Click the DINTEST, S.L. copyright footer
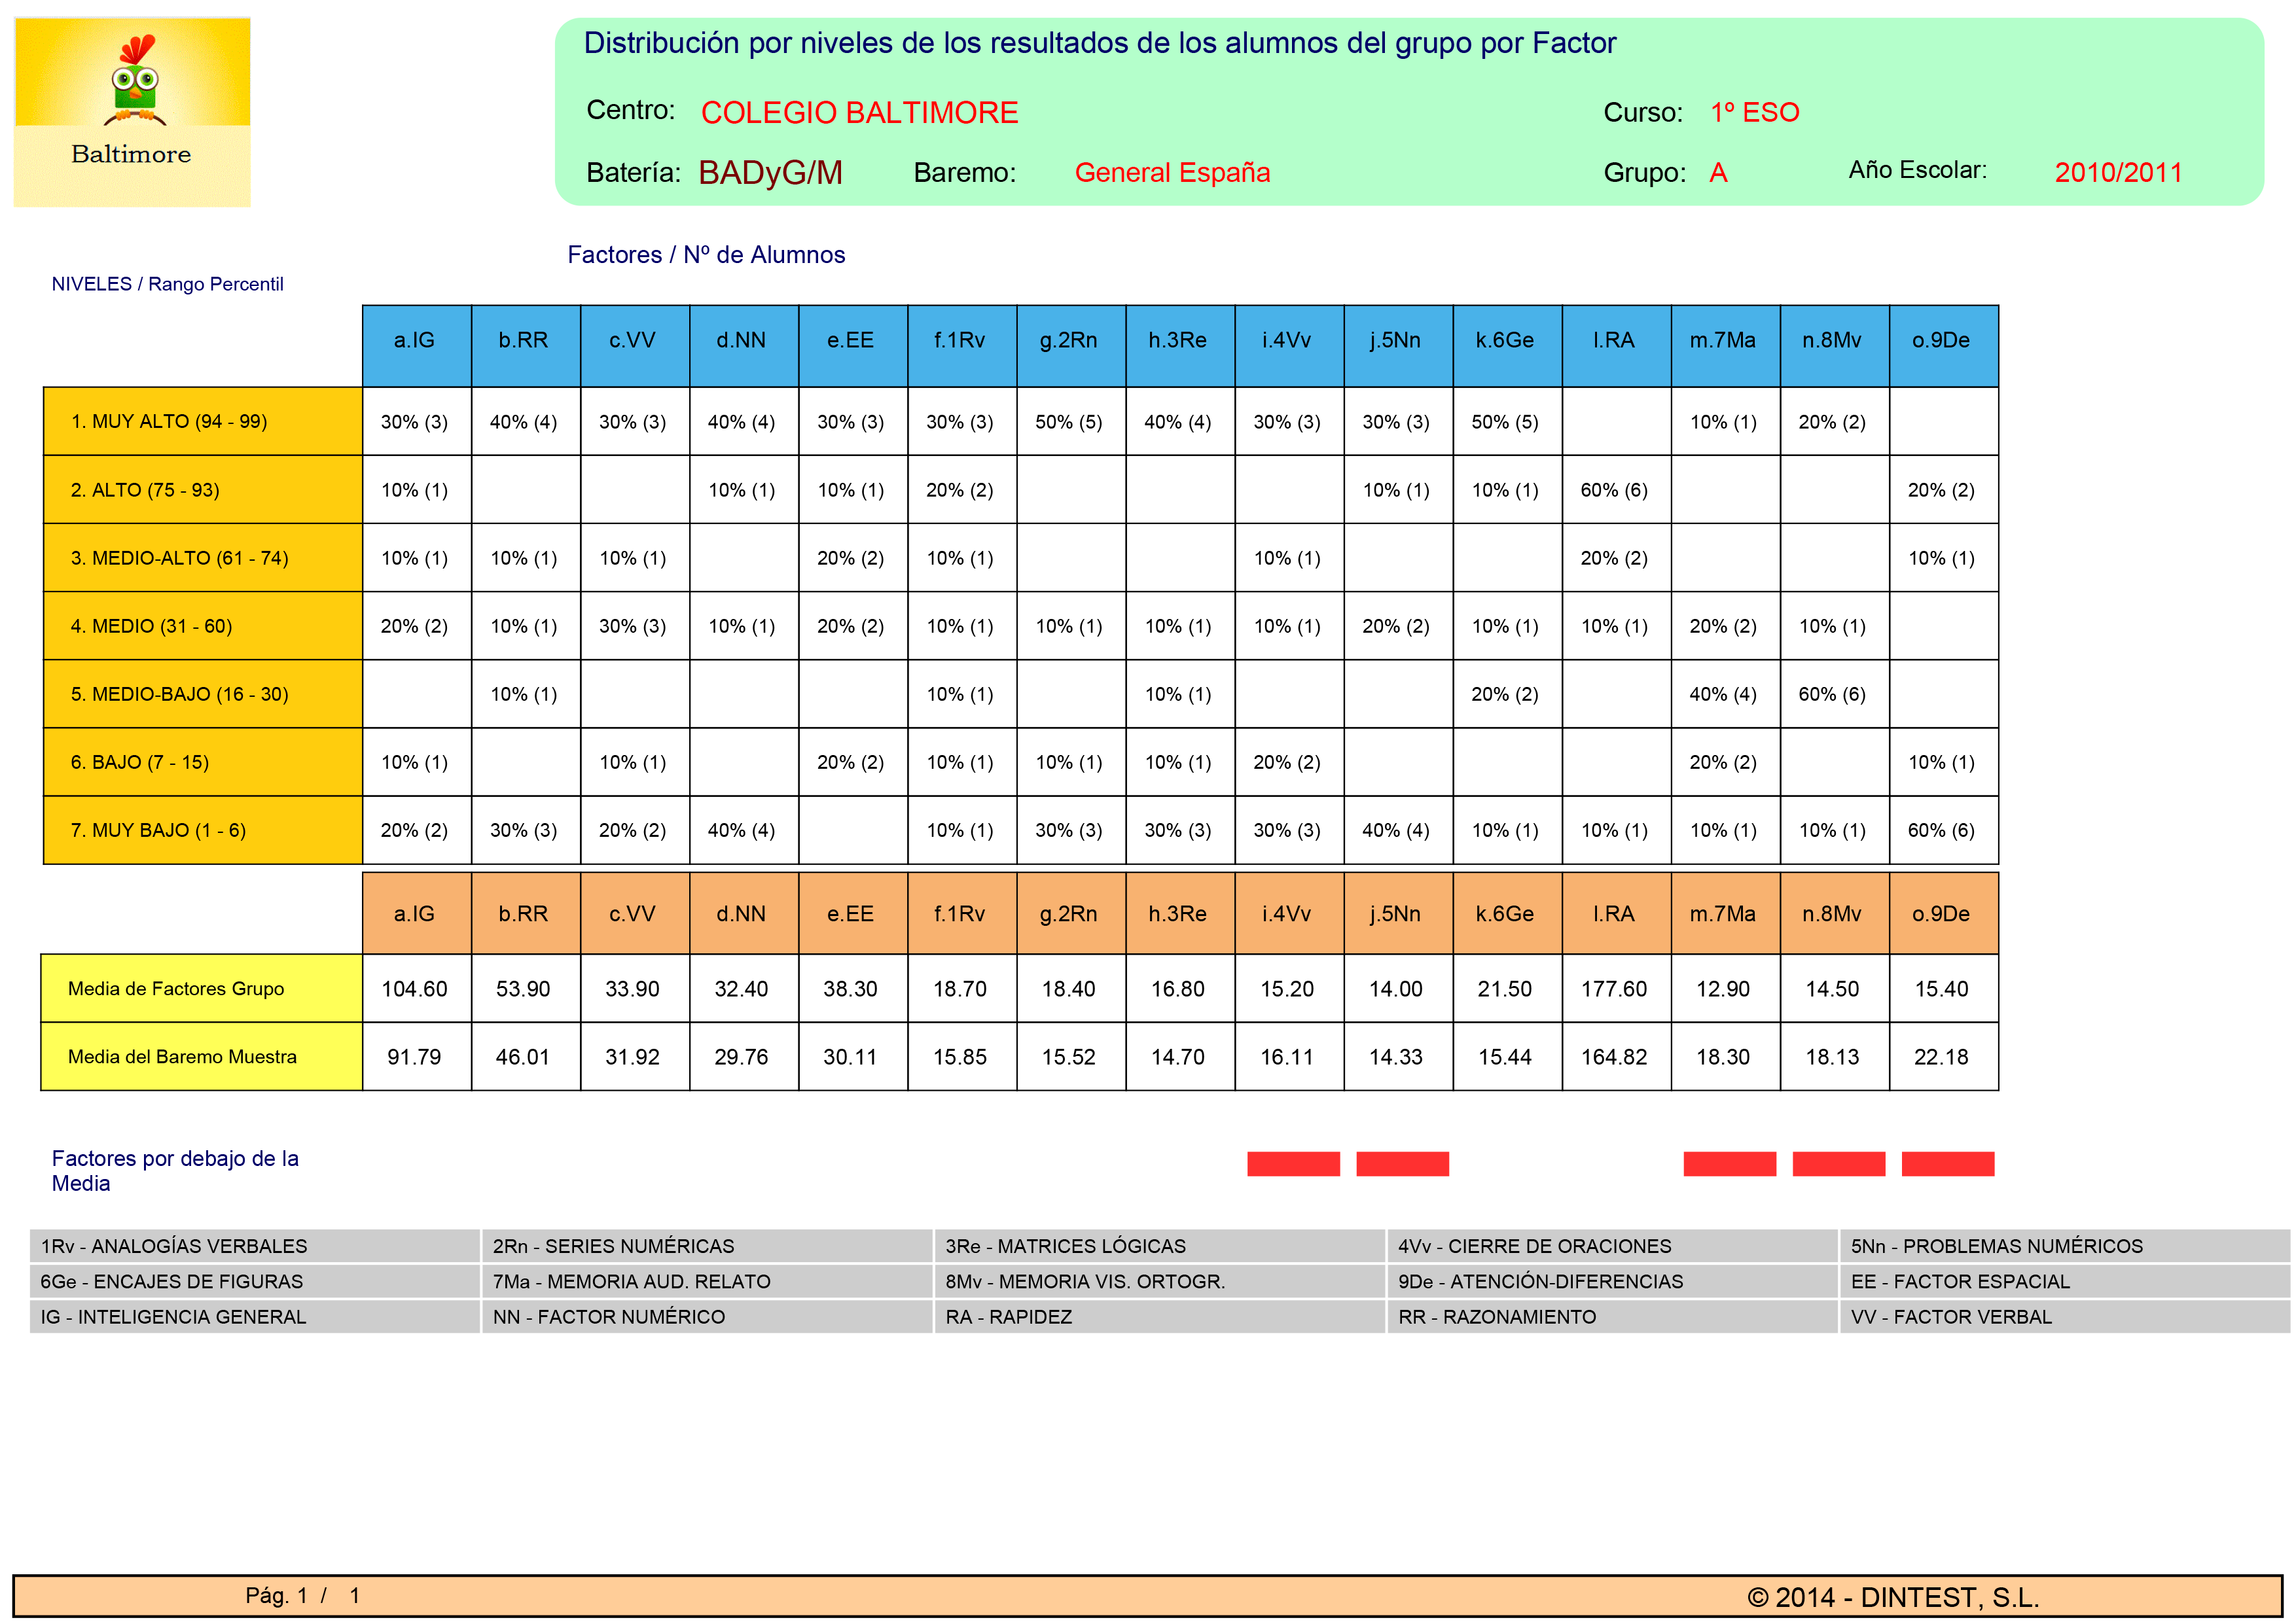Screen dimensions: 2296x1622 click(1893, 1597)
